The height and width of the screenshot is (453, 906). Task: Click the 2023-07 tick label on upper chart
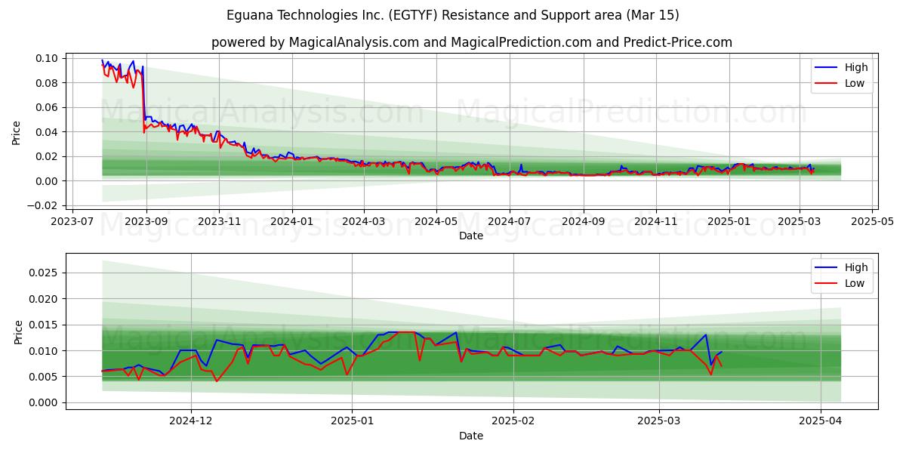point(72,222)
